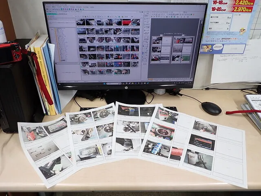Screen dimensions: 261x196
Task: Open the Windows Start button on the taskbar
Action: (104, 84)
